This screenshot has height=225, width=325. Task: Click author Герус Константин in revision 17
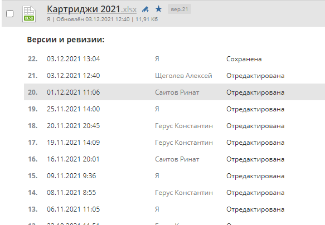click(x=184, y=143)
